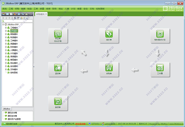Image resolution: width=185 pixels, height=127 pixels.
Task: Click the network computer icon beside 127.0.0.1
Action: point(89,124)
